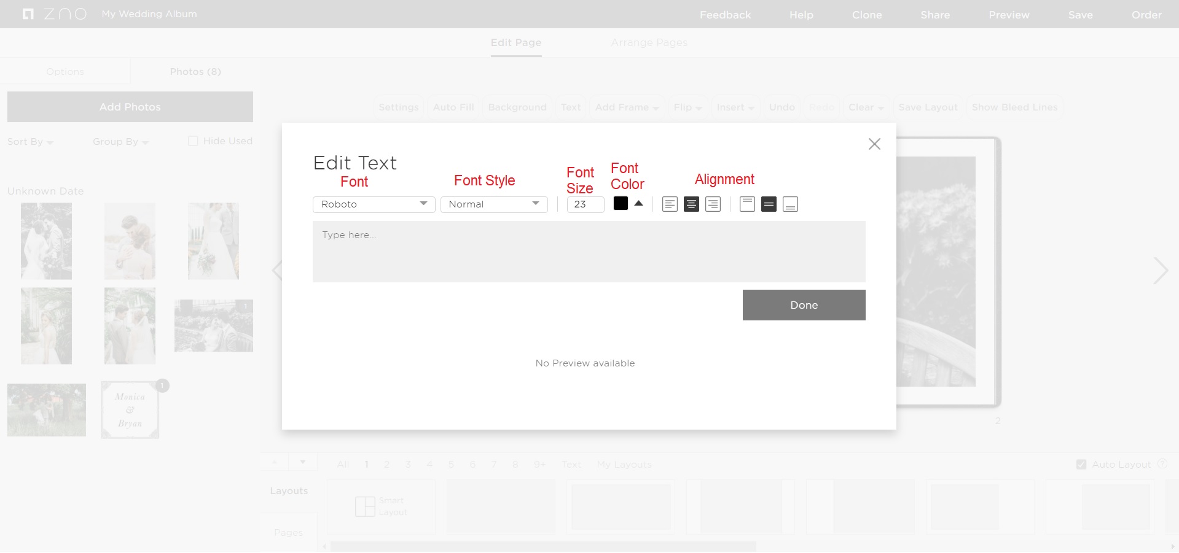This screenshot has width=1179, height=553.
Task: Click the Undo toolbar button
Action: coord(782,107)
